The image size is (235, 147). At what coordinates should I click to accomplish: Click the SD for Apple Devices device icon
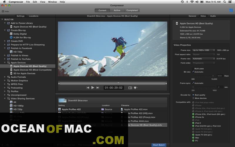[x=11, y=73]
